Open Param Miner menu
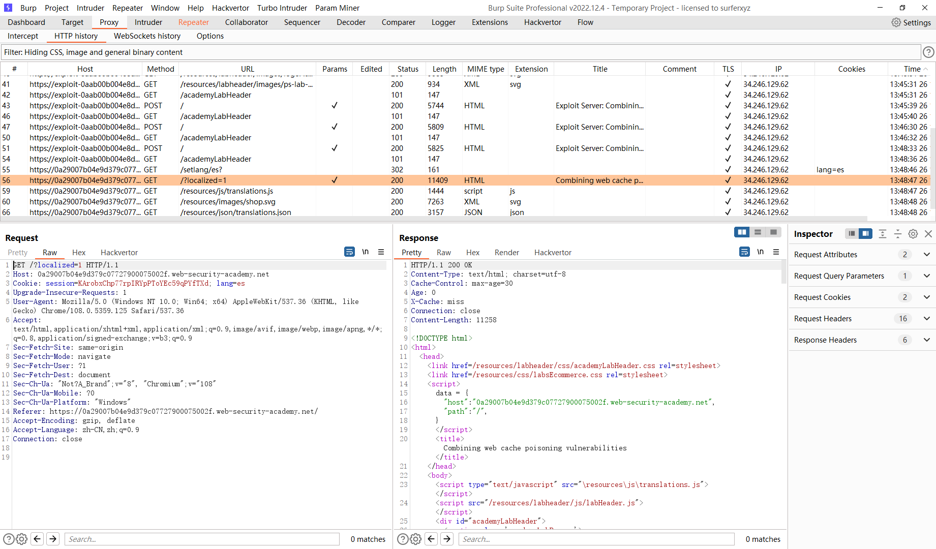This screenshot has width=936, height=549. point(337,8)
